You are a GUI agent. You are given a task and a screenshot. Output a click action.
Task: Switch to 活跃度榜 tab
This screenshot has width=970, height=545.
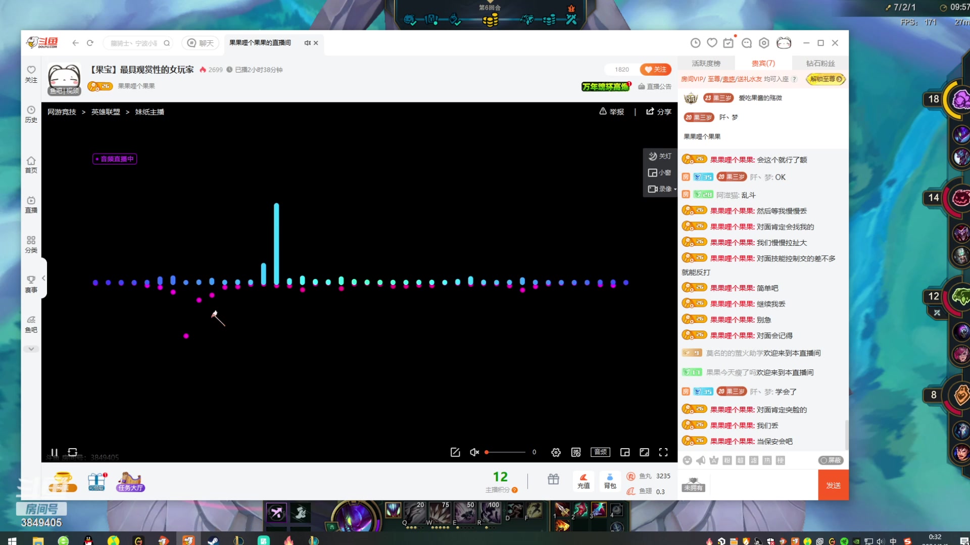coord(706,63)
